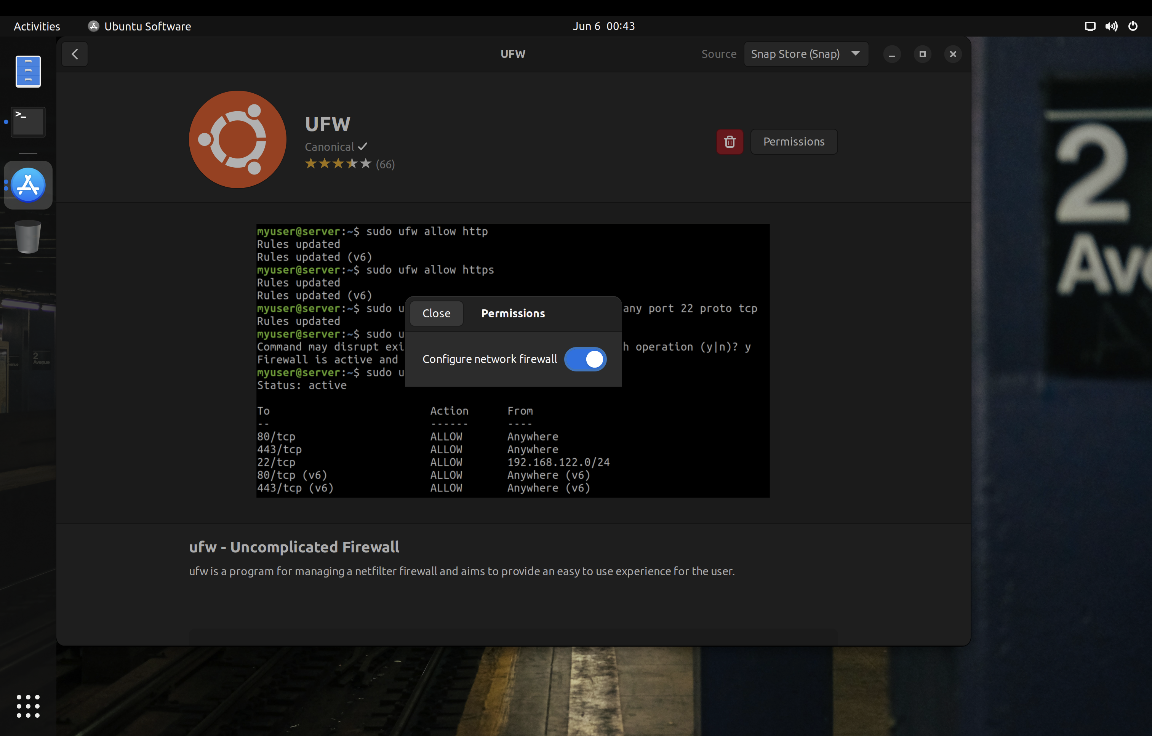Expand the Snap Store source dropdown
This screenshot has height=736, width=1152.
tap(806, 54)
